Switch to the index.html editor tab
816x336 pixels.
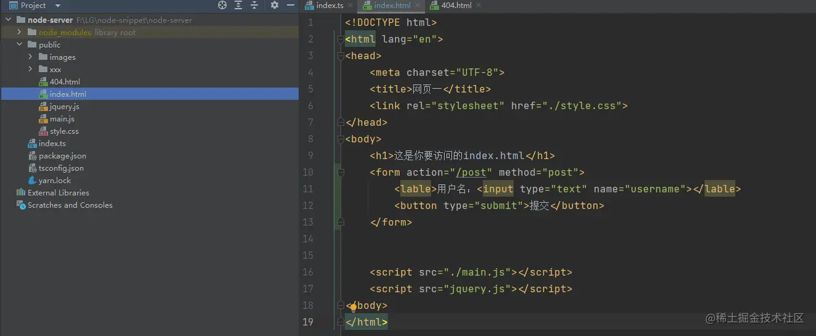pos(392,6)
